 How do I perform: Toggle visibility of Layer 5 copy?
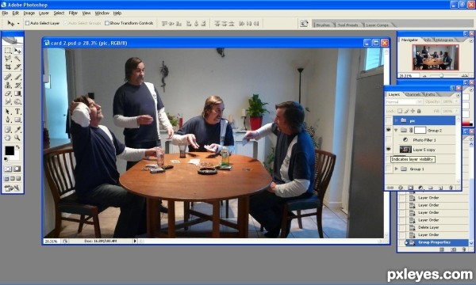[x=389, y=150]
